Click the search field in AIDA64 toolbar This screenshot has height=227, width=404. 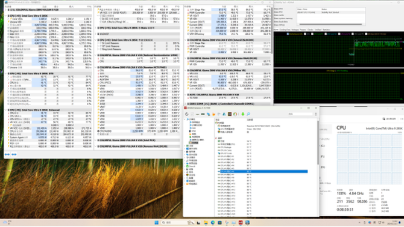[300, 114]
